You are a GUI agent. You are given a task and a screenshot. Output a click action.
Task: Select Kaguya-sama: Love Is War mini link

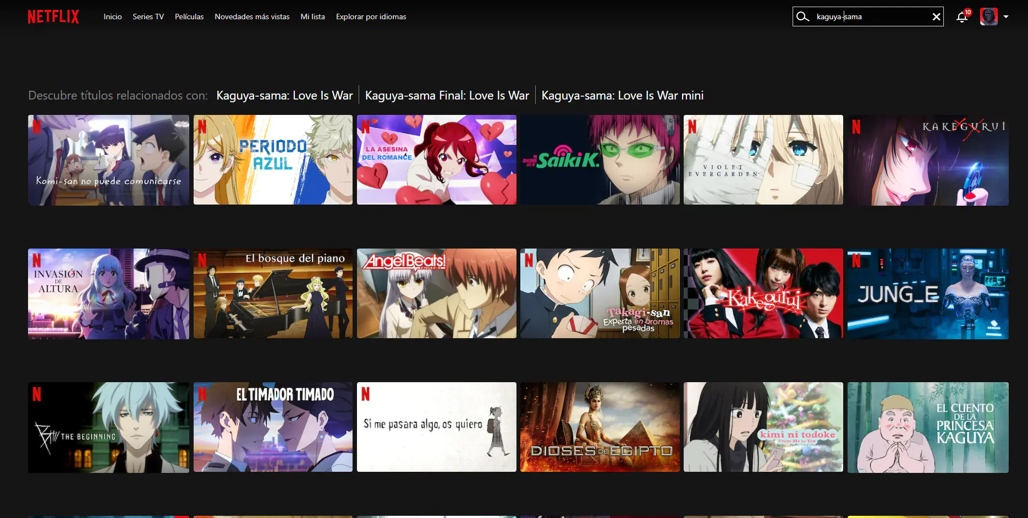(623, 96)
